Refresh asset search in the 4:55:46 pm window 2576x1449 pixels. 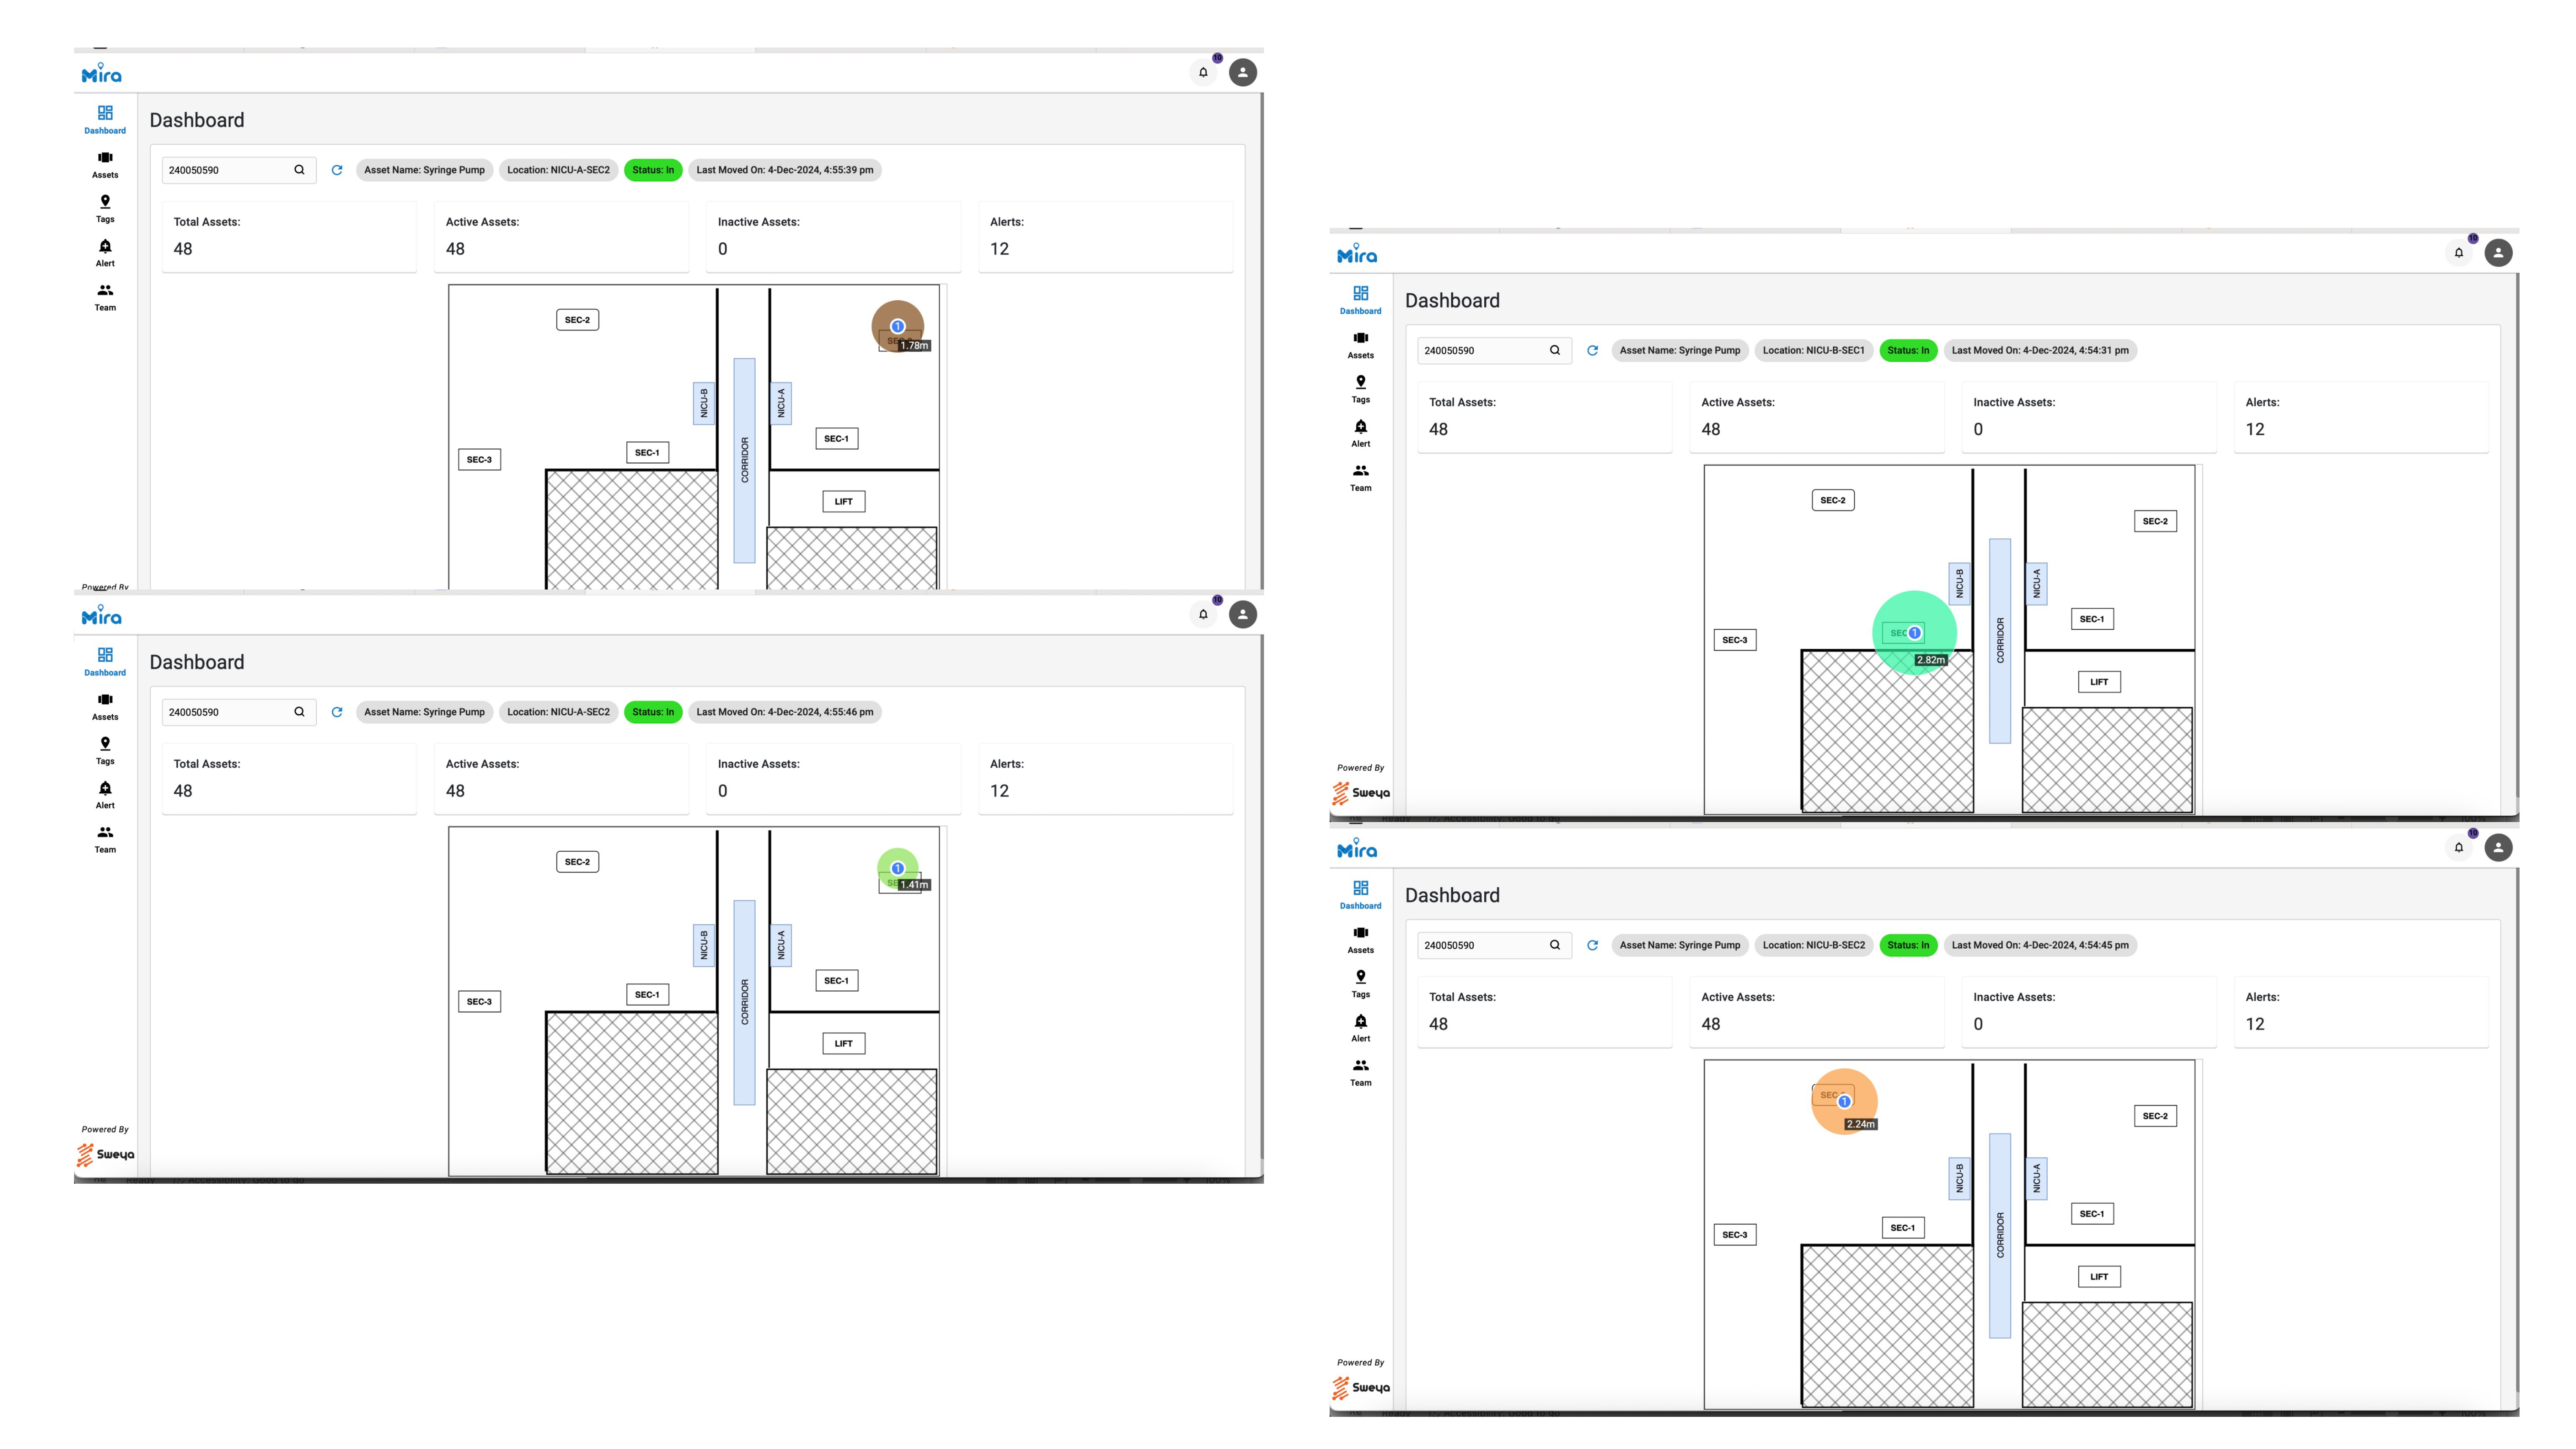[337, 712]
